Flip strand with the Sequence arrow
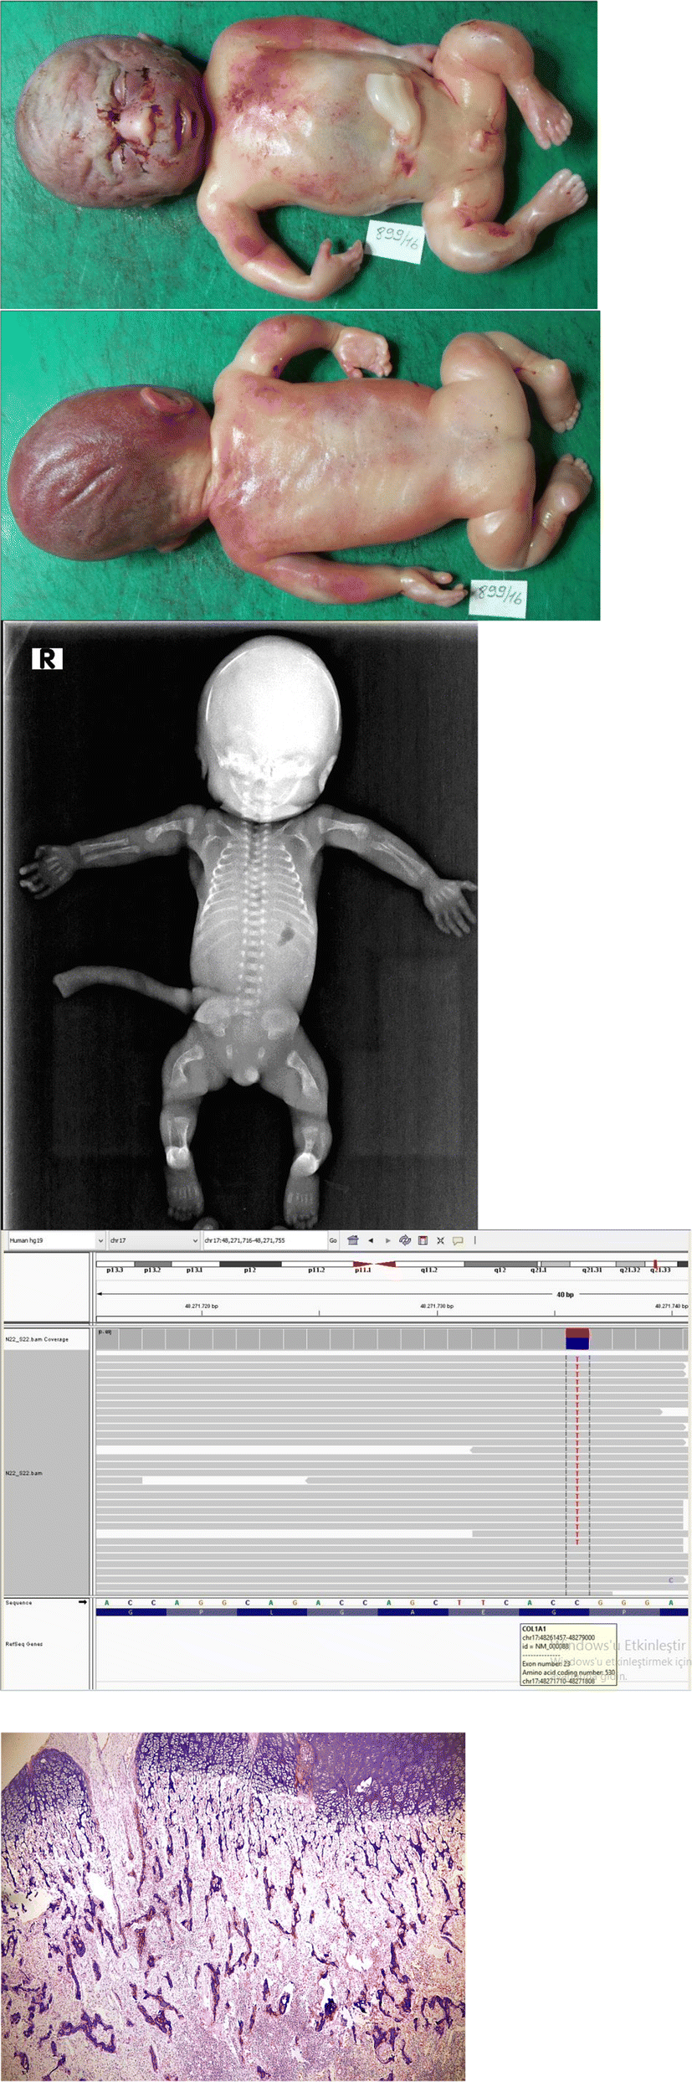The height and width of the screenshot is (2082, 692). (x=82, y=1602)
